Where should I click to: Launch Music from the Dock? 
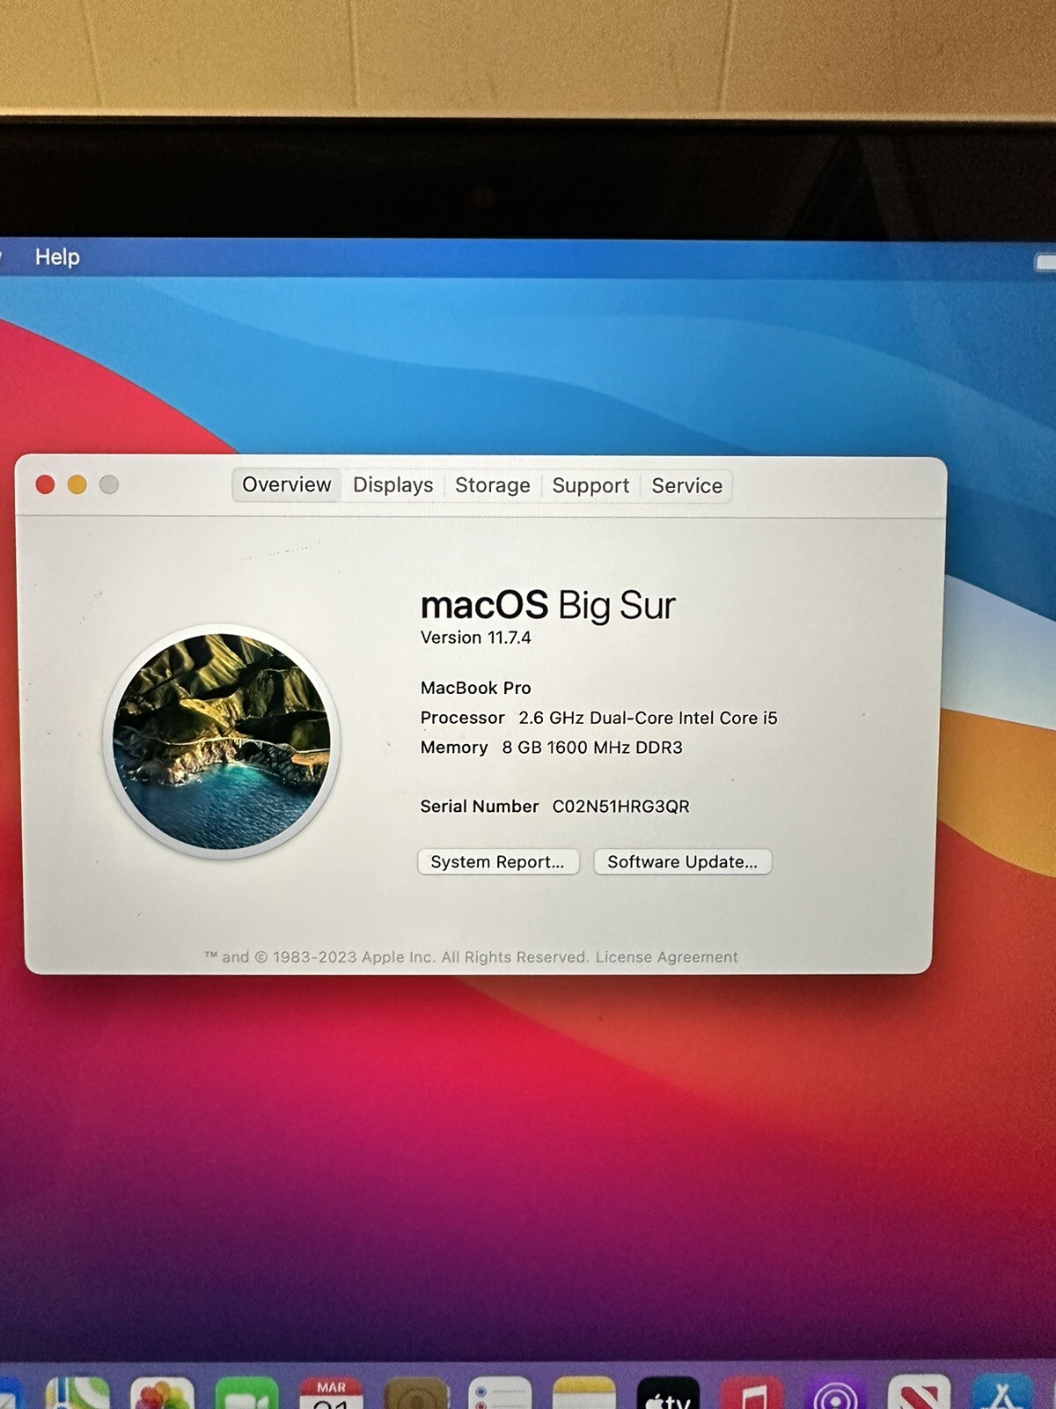tap(752, 1394)
